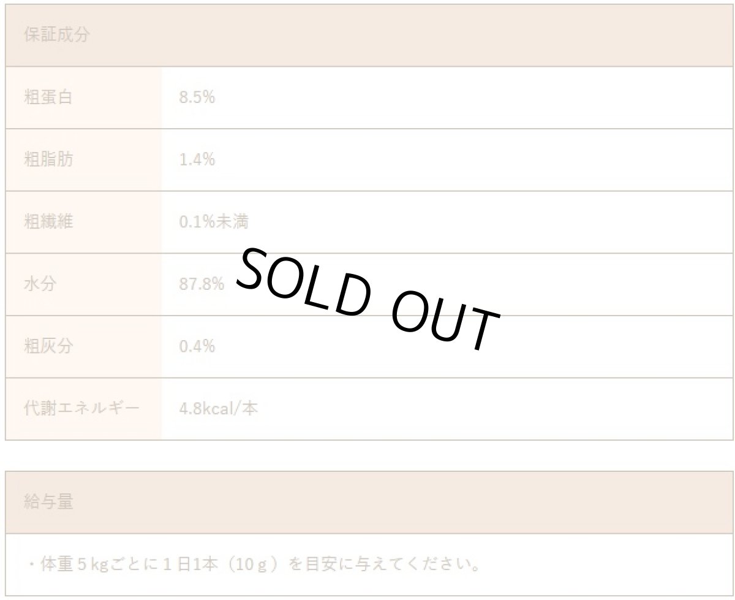735x600 pixels.
Task: Click the word OUT in overlay
Action: click(443, 325)
